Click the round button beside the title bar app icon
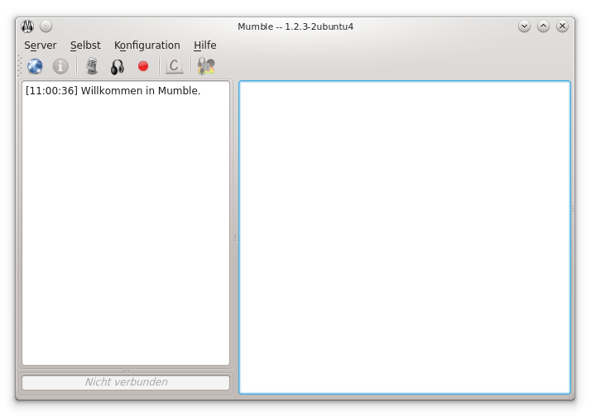 (46, 26)
